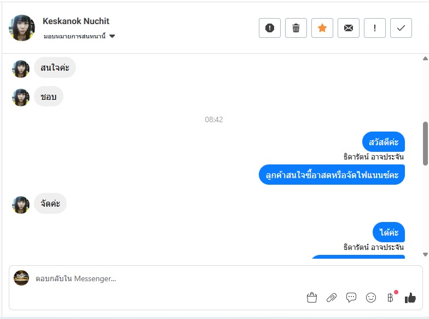Open Keskanok Nuchit's header profile picture
Image resolution: width=429 pixels, height=319 pixels.
[x=22, y=28]
